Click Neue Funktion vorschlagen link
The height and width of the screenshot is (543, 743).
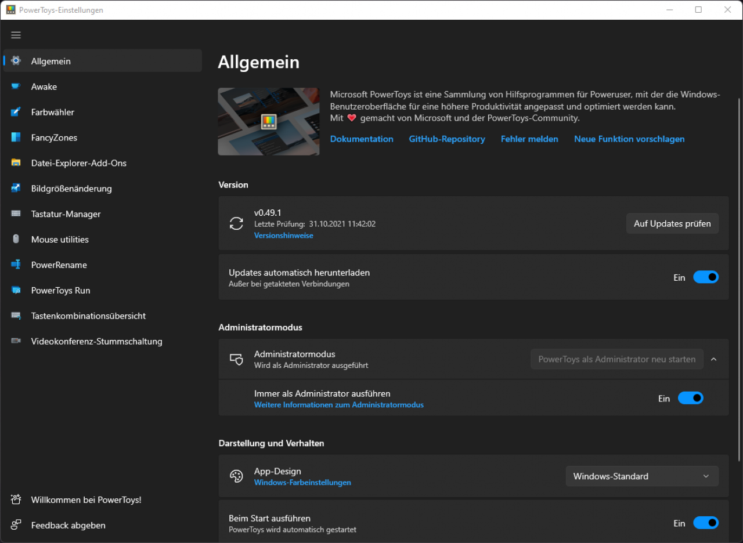(x=629, y=139)
